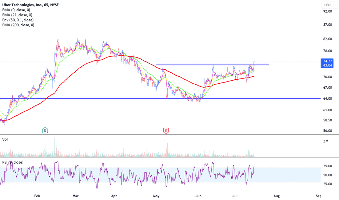Select the EMA (9, close, 0) indicator legend
Screen dimensions: 339x200
[x=16, y=10]
